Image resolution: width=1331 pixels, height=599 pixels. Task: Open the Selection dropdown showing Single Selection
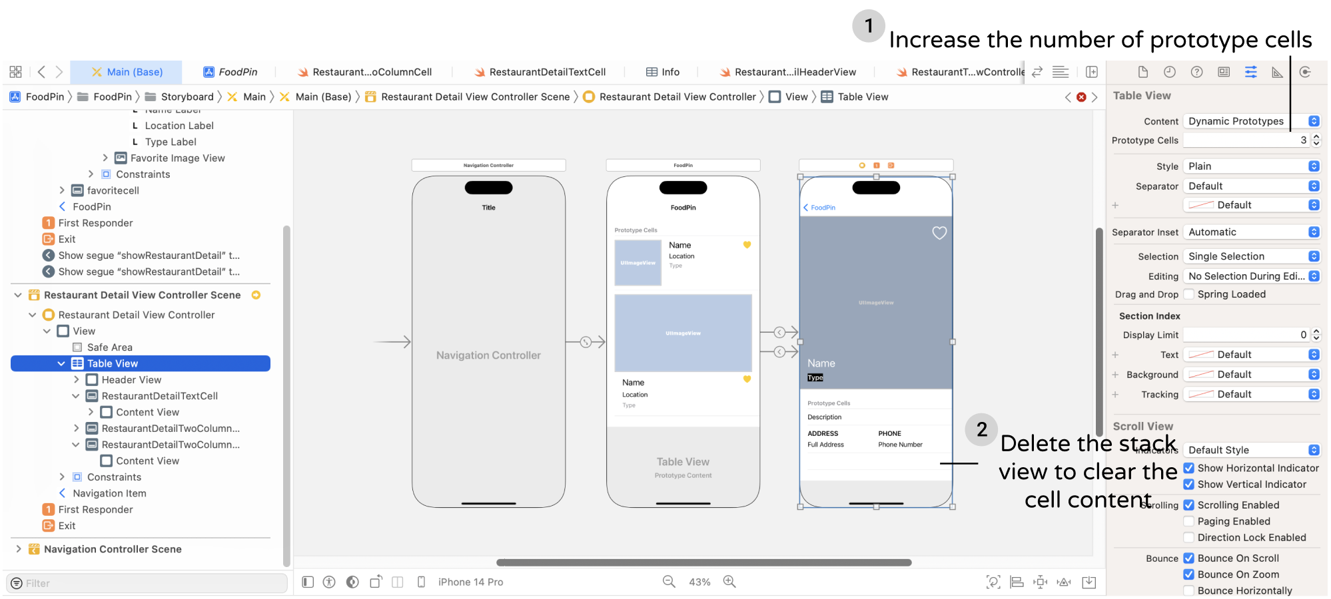[1251, 256]
